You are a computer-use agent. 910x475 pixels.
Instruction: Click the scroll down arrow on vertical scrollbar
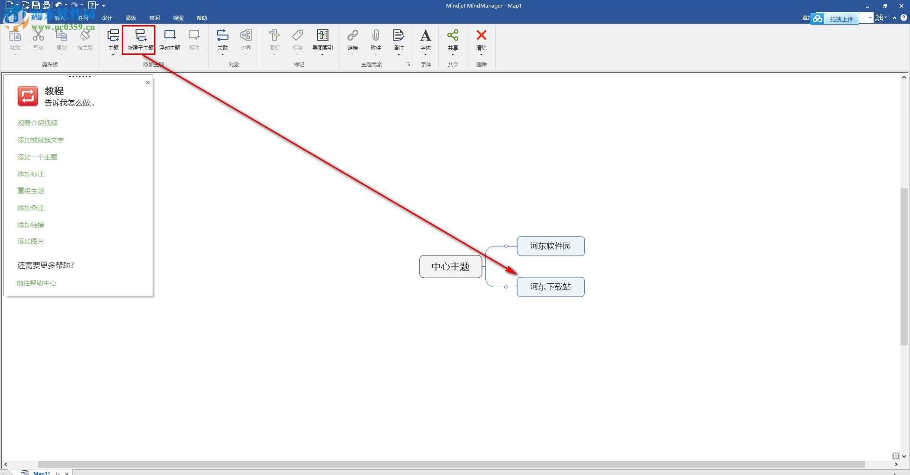904,457
